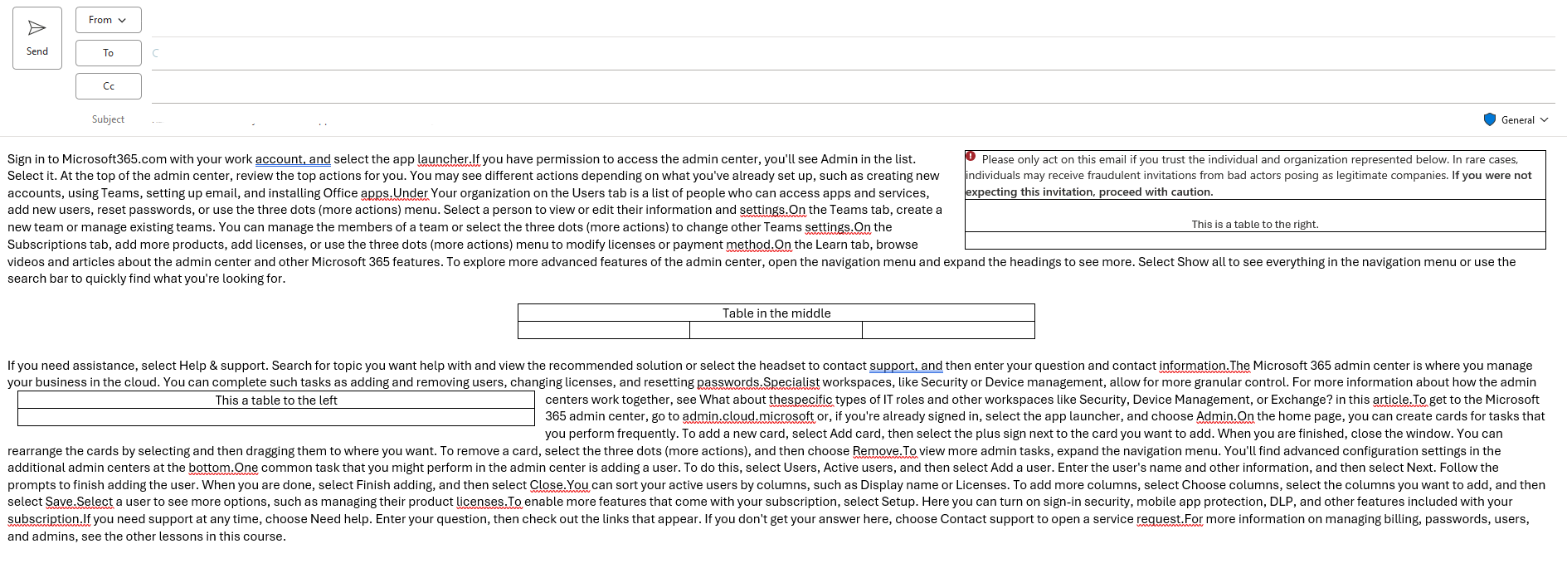Focus the To recipients field
The height and width of the screenshot is (563, 1567).
click(x=853, y=53)
